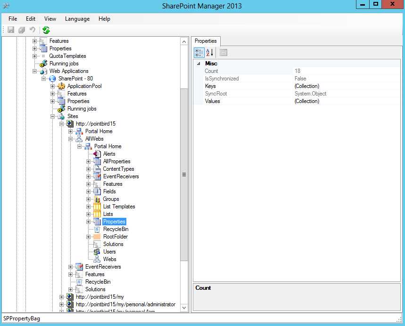This screenshot has height=326, width=405.
Task: Collapse the Misc category in Properties
Action: [x=198, y=64]
